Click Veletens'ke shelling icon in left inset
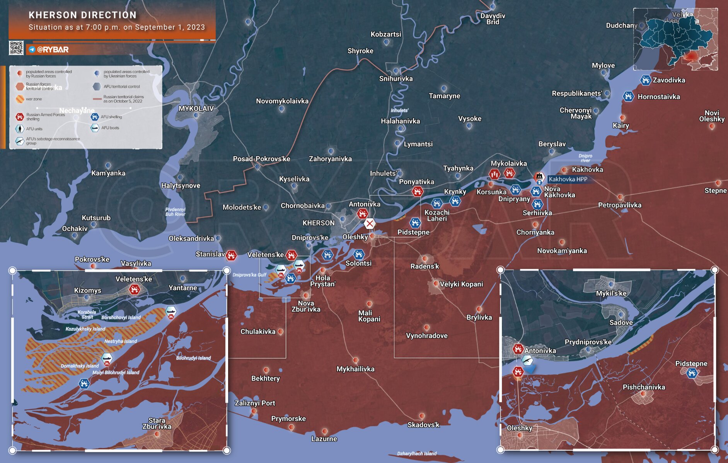The image size is (728, 463). (x=135, y=289)
